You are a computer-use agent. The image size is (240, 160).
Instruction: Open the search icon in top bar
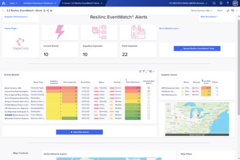(214, 3)
